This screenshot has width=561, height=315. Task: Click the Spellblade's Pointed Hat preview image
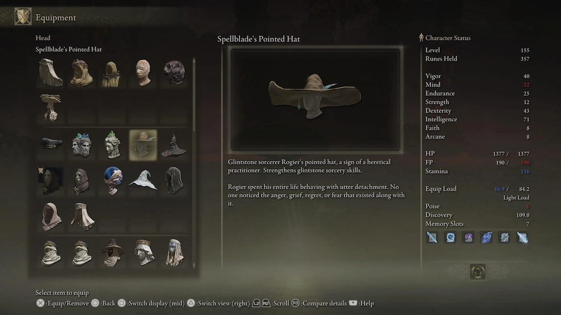coord(315,100)
